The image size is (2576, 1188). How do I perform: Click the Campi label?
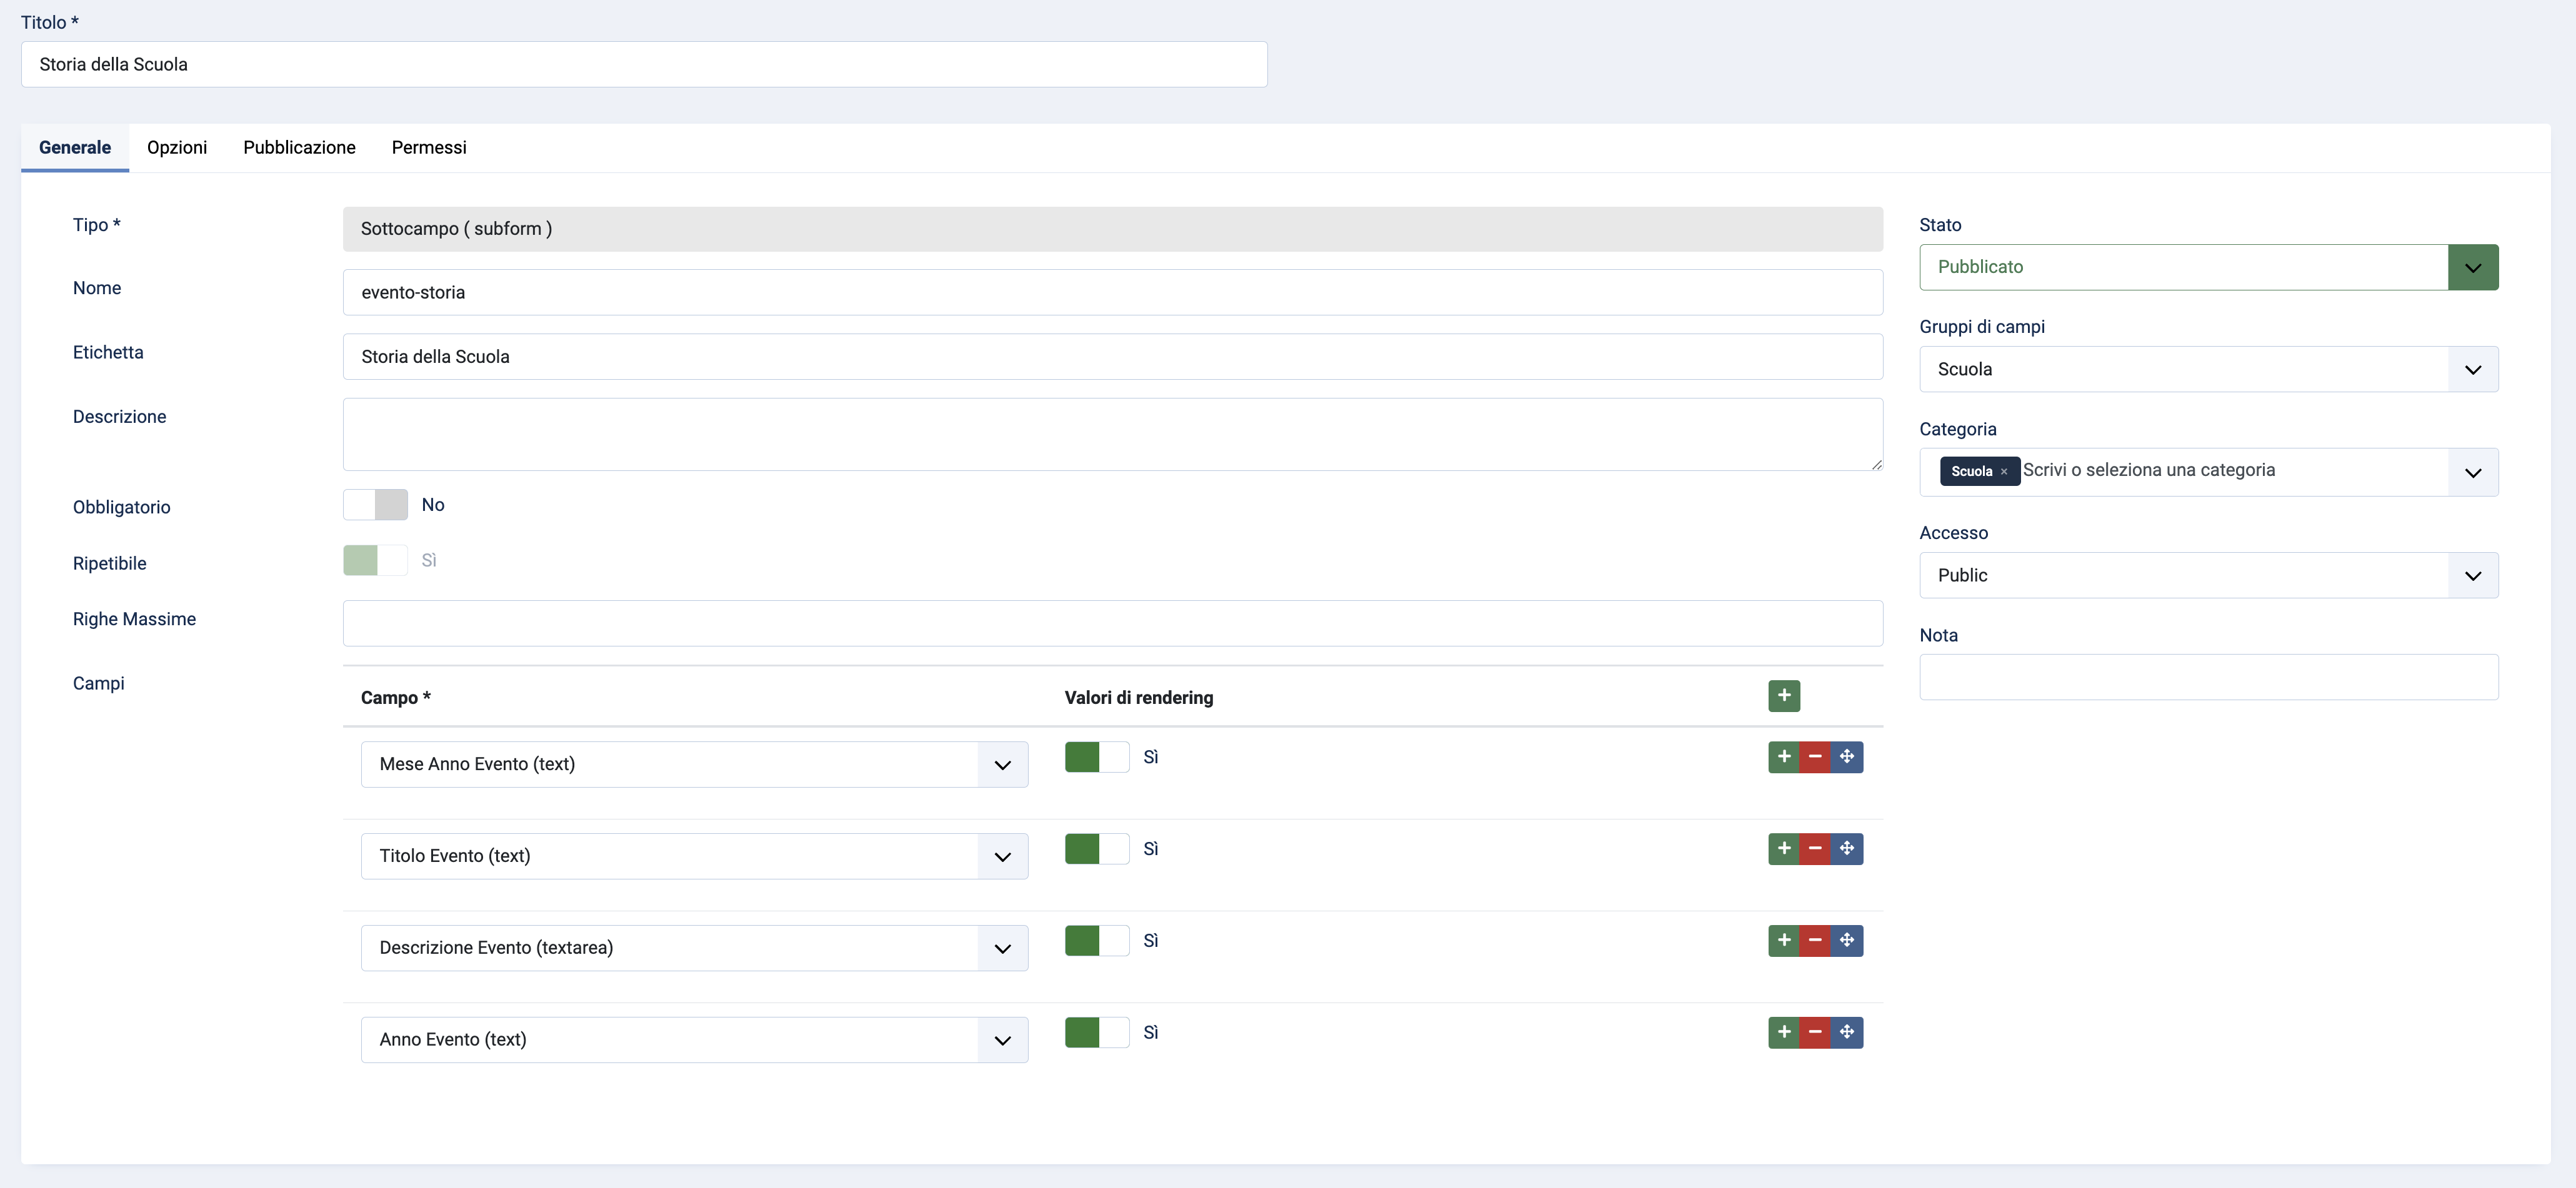click(99, 683)
